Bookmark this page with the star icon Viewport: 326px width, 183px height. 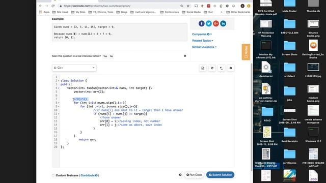pos(188,6)
